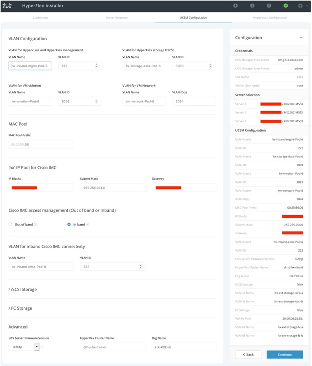Click info icon beside firmware version dropdown
Viewport: 312px width, 366px height.
point(42,347)
